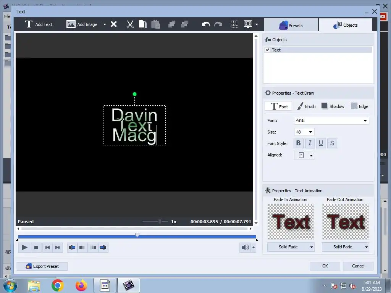The height and width of the screenshot is (293, 391).
Task: Open the Add Image dropdown arrow
Action: coord(105,24)
